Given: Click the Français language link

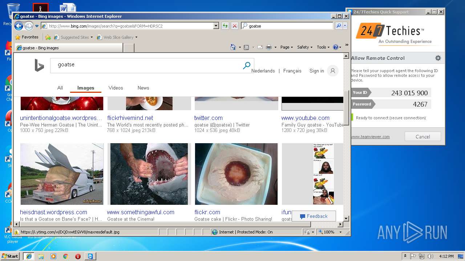Looking at the screenshot, I should pyautogui.click(x=292, y=71).
